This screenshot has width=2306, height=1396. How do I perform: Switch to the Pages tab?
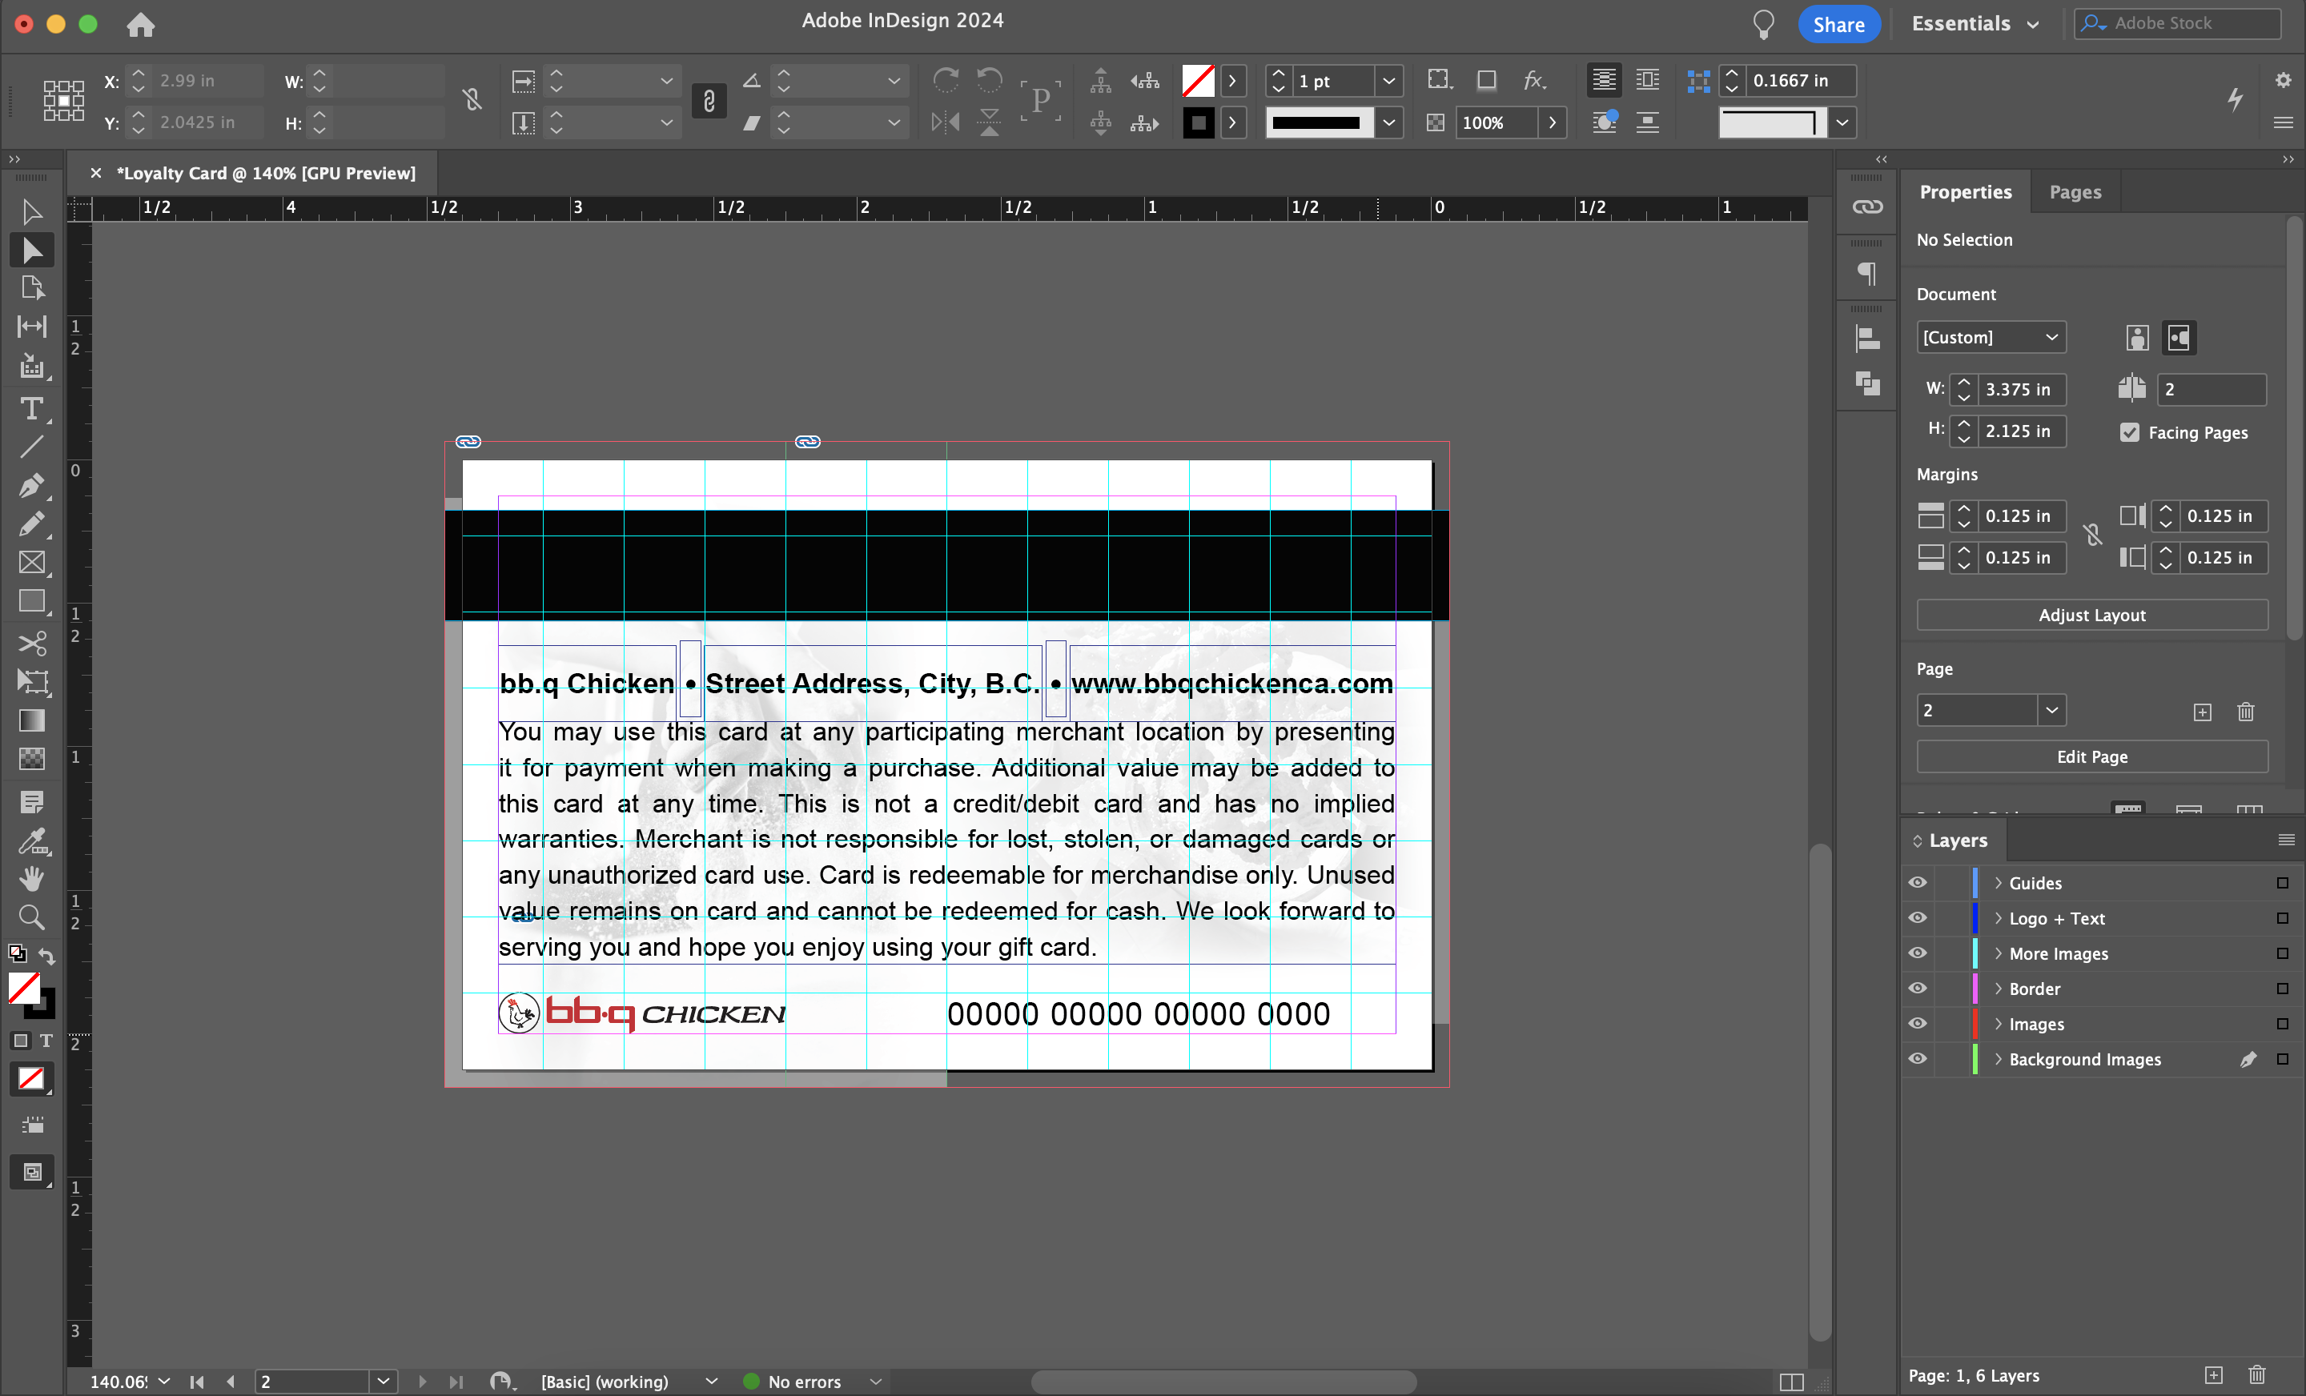[2075, 192]
